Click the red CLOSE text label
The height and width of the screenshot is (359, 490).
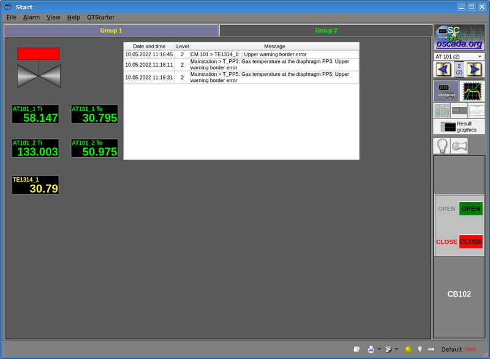447,242
